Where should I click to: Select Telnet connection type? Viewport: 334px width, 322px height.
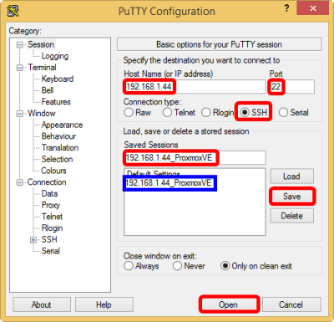pos(167,113)
